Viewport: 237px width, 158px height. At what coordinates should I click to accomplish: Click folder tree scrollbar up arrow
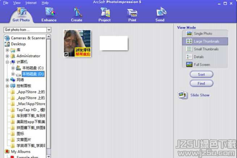tap(48, 37)
